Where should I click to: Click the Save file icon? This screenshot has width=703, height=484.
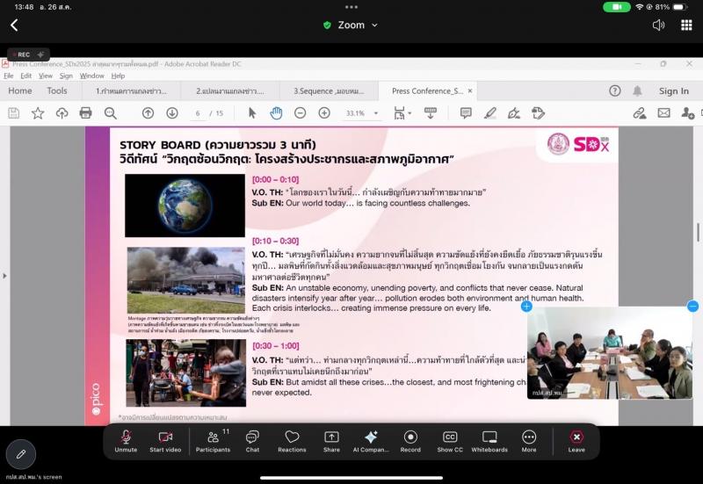[x=13, y=113]
